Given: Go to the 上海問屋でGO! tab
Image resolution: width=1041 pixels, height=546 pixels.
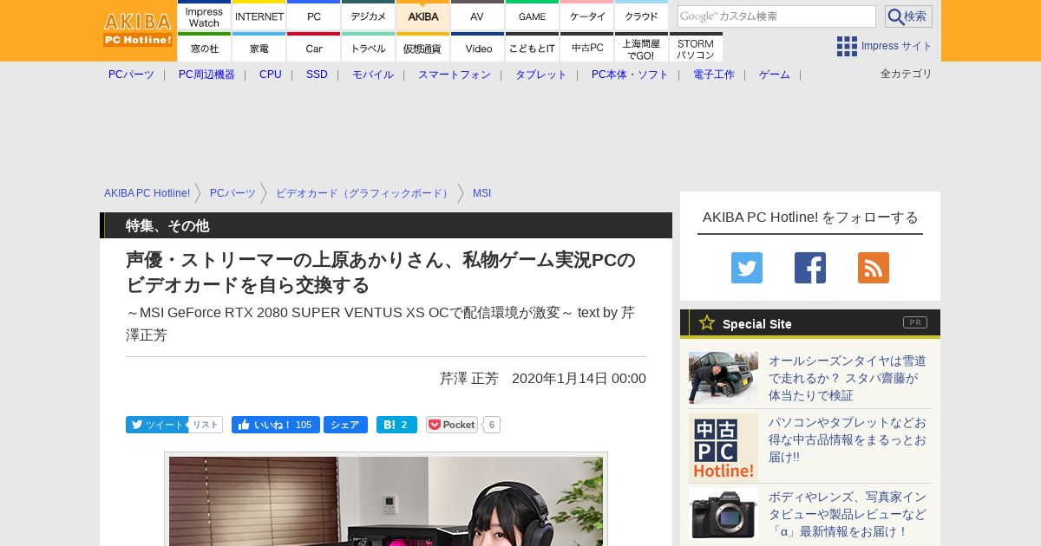Looking at the screenshot, I should (642, 47).
